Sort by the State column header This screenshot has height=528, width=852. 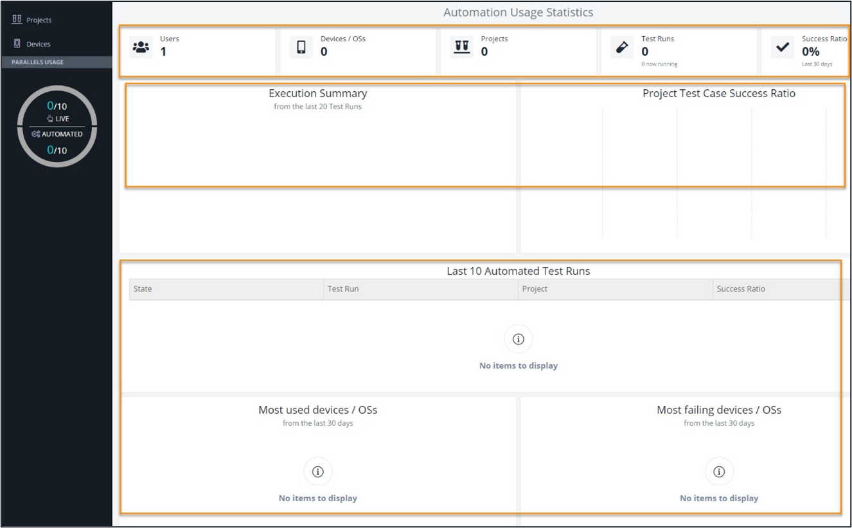143,289
